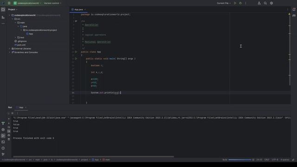The height and width of the screenshot is (167, 297).
Task: Select pom.xml in project tree
Action: pos(20,45)
